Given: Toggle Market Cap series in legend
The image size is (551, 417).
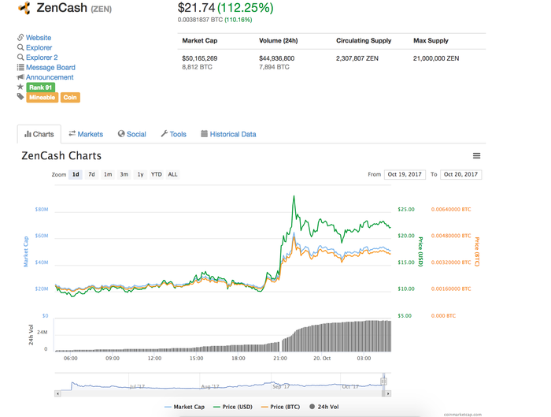Looking at the screenshot, I should pos(184,407).
